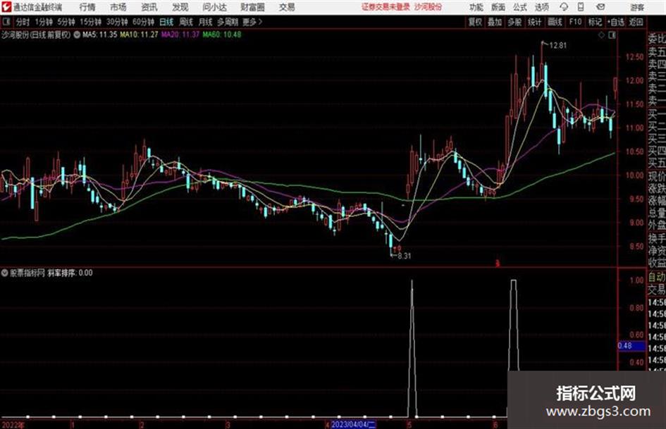Open the customer service headset icon
This screenshot has height=429, width=666.
564,7
